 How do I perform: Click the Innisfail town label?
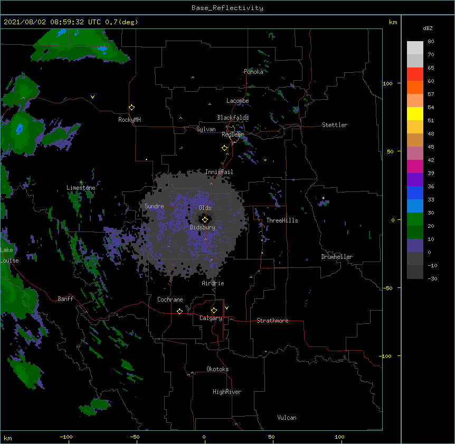219,172
